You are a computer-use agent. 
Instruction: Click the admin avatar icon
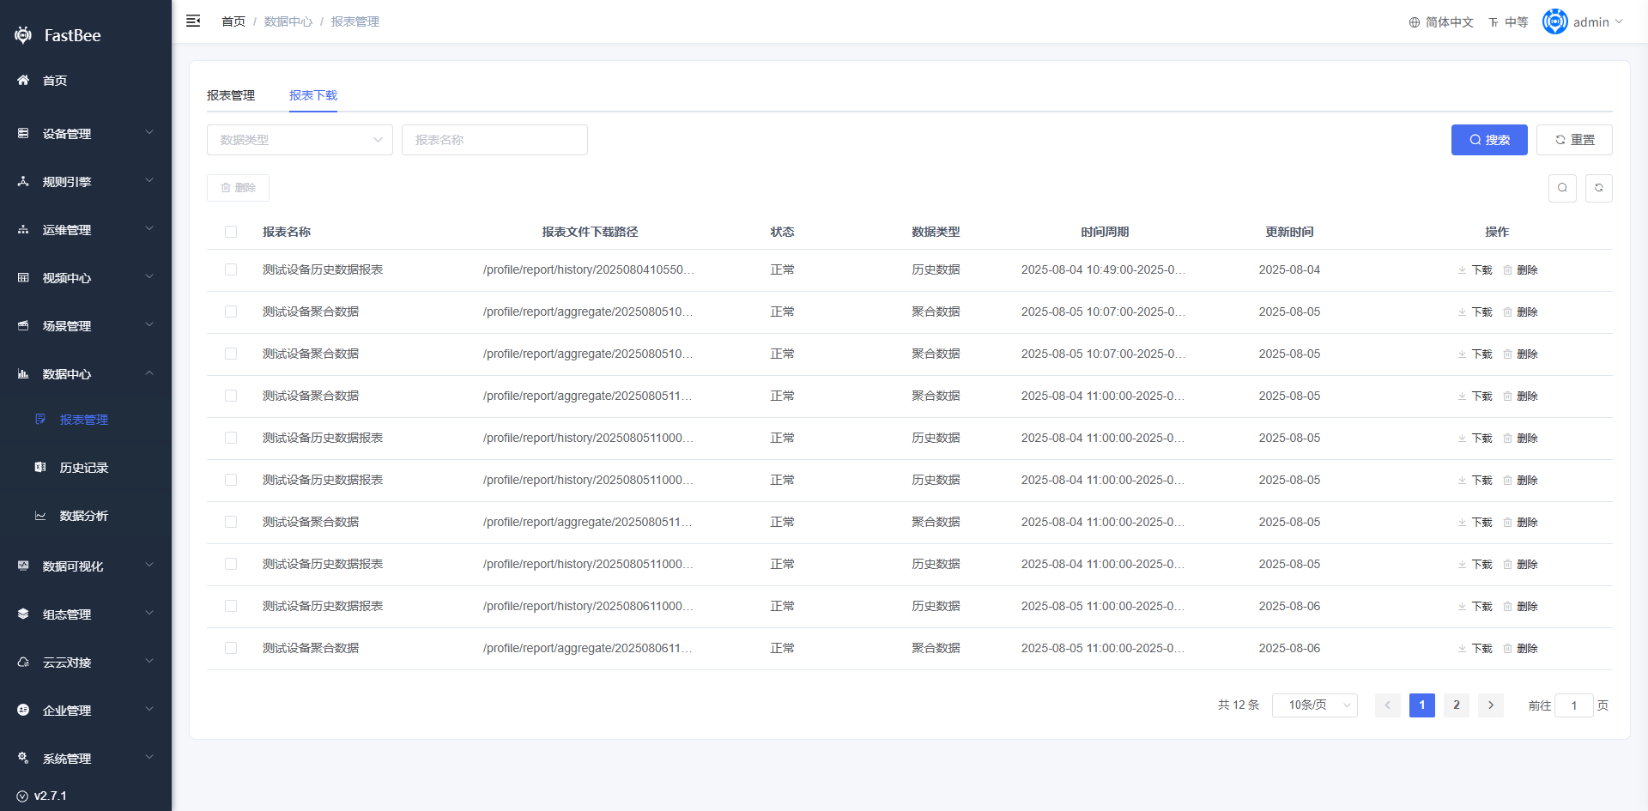pyautogui.click(x=1554, y=21)
